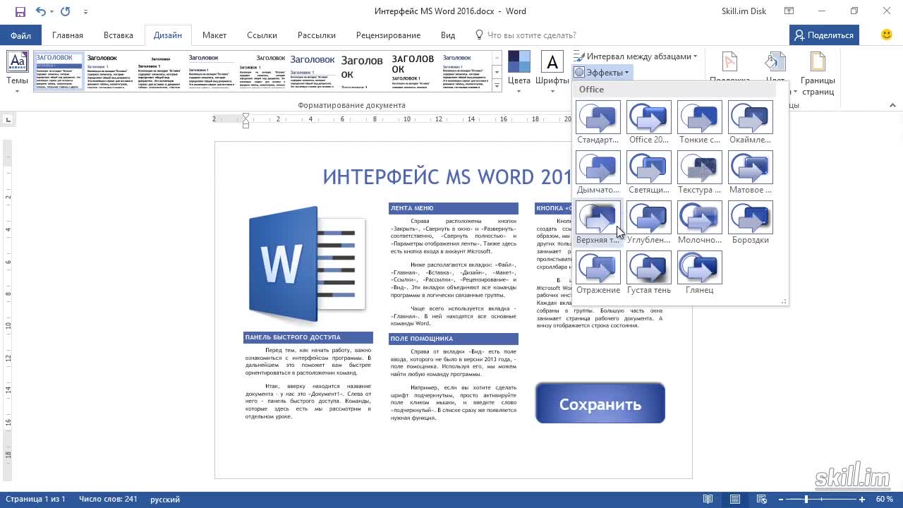Open Интервал между абзацами dropdown
The height and width of the screenshot is (508, 903).
tap(635, 56)
